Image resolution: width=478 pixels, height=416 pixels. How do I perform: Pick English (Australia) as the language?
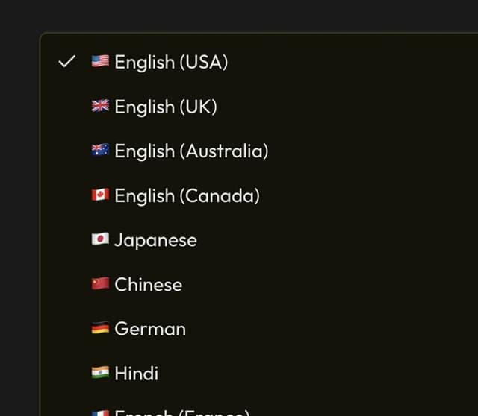[x=190, y=151]
